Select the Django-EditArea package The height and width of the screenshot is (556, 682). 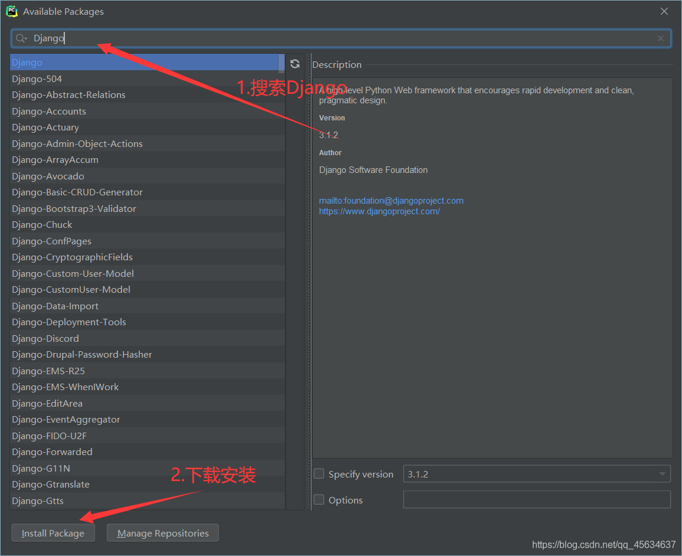[x=147, y=404]
